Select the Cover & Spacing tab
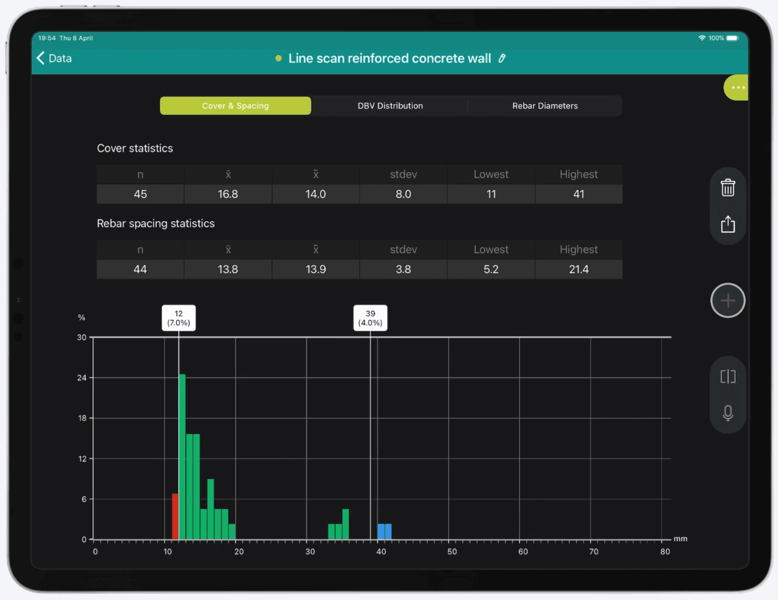This screenshot has height=600, width=778. pos(236,106)
